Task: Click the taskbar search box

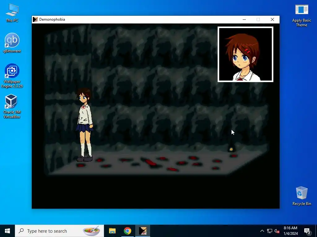Action: [59, 231]
